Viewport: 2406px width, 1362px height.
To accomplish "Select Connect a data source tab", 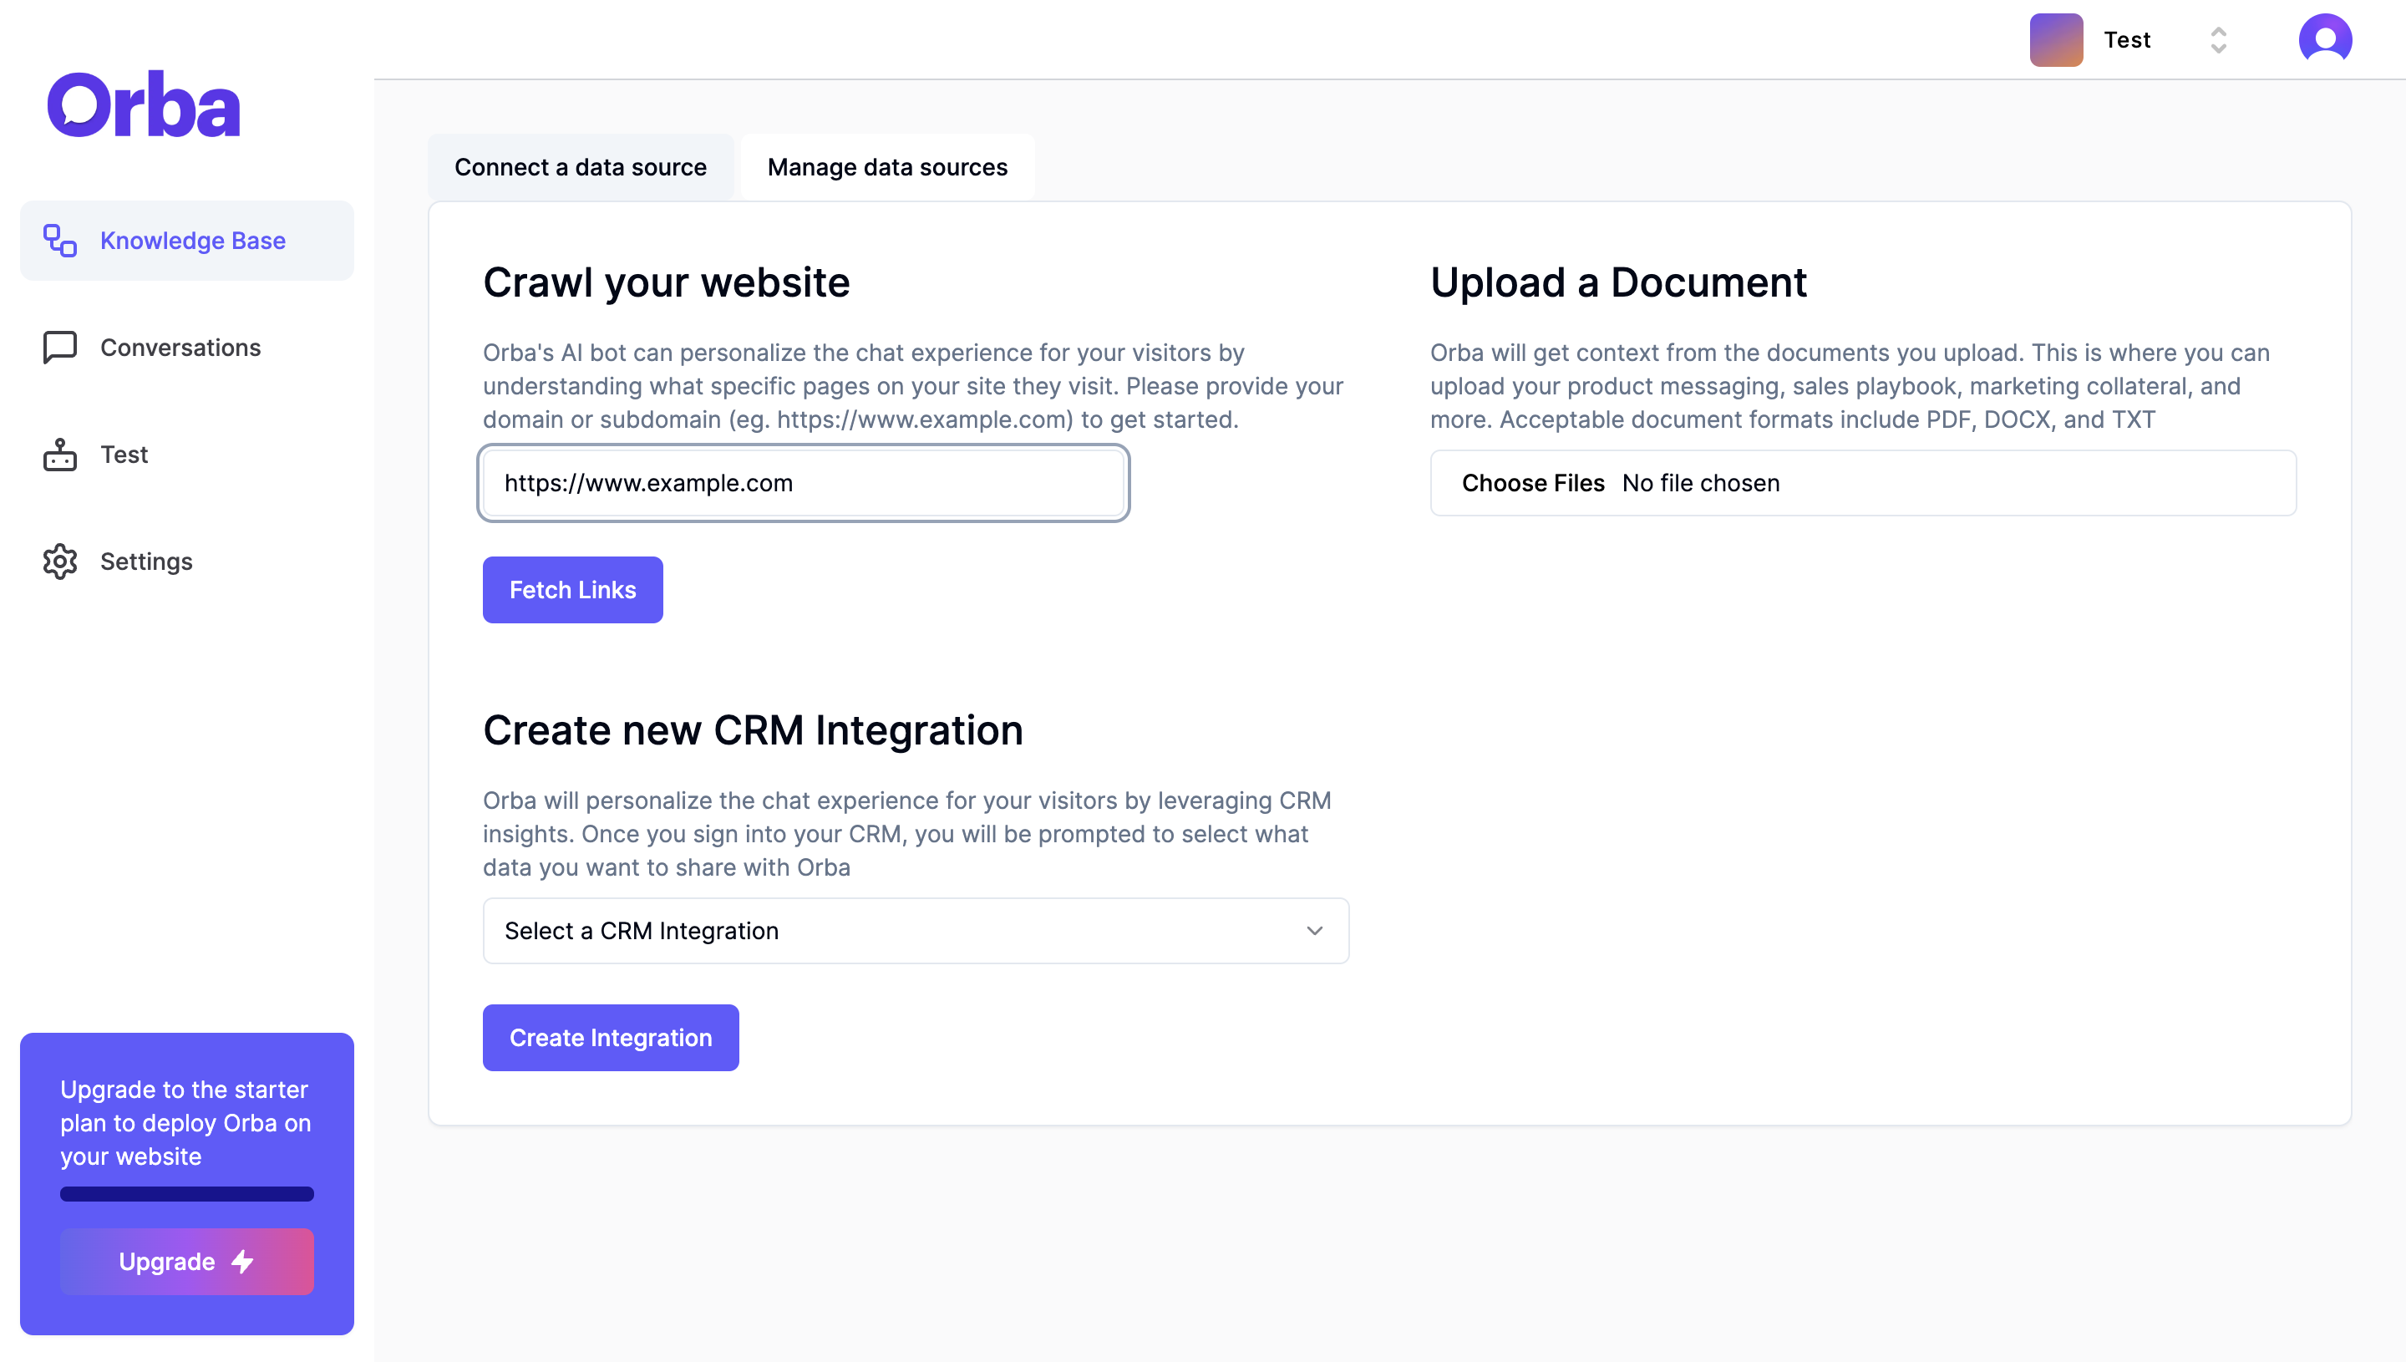I will tap(580, 167).
